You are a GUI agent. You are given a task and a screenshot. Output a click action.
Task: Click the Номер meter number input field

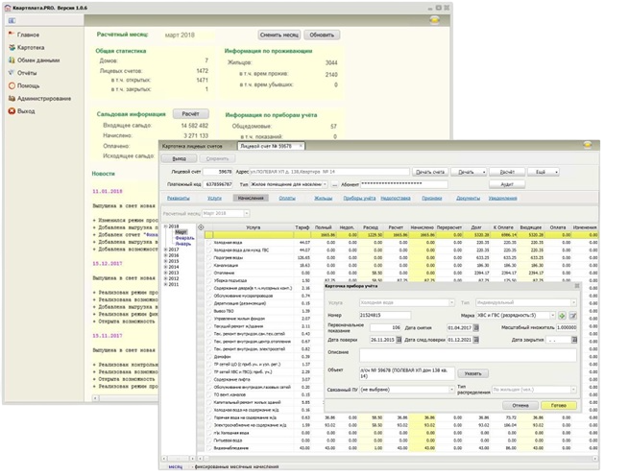click(385, 315)
